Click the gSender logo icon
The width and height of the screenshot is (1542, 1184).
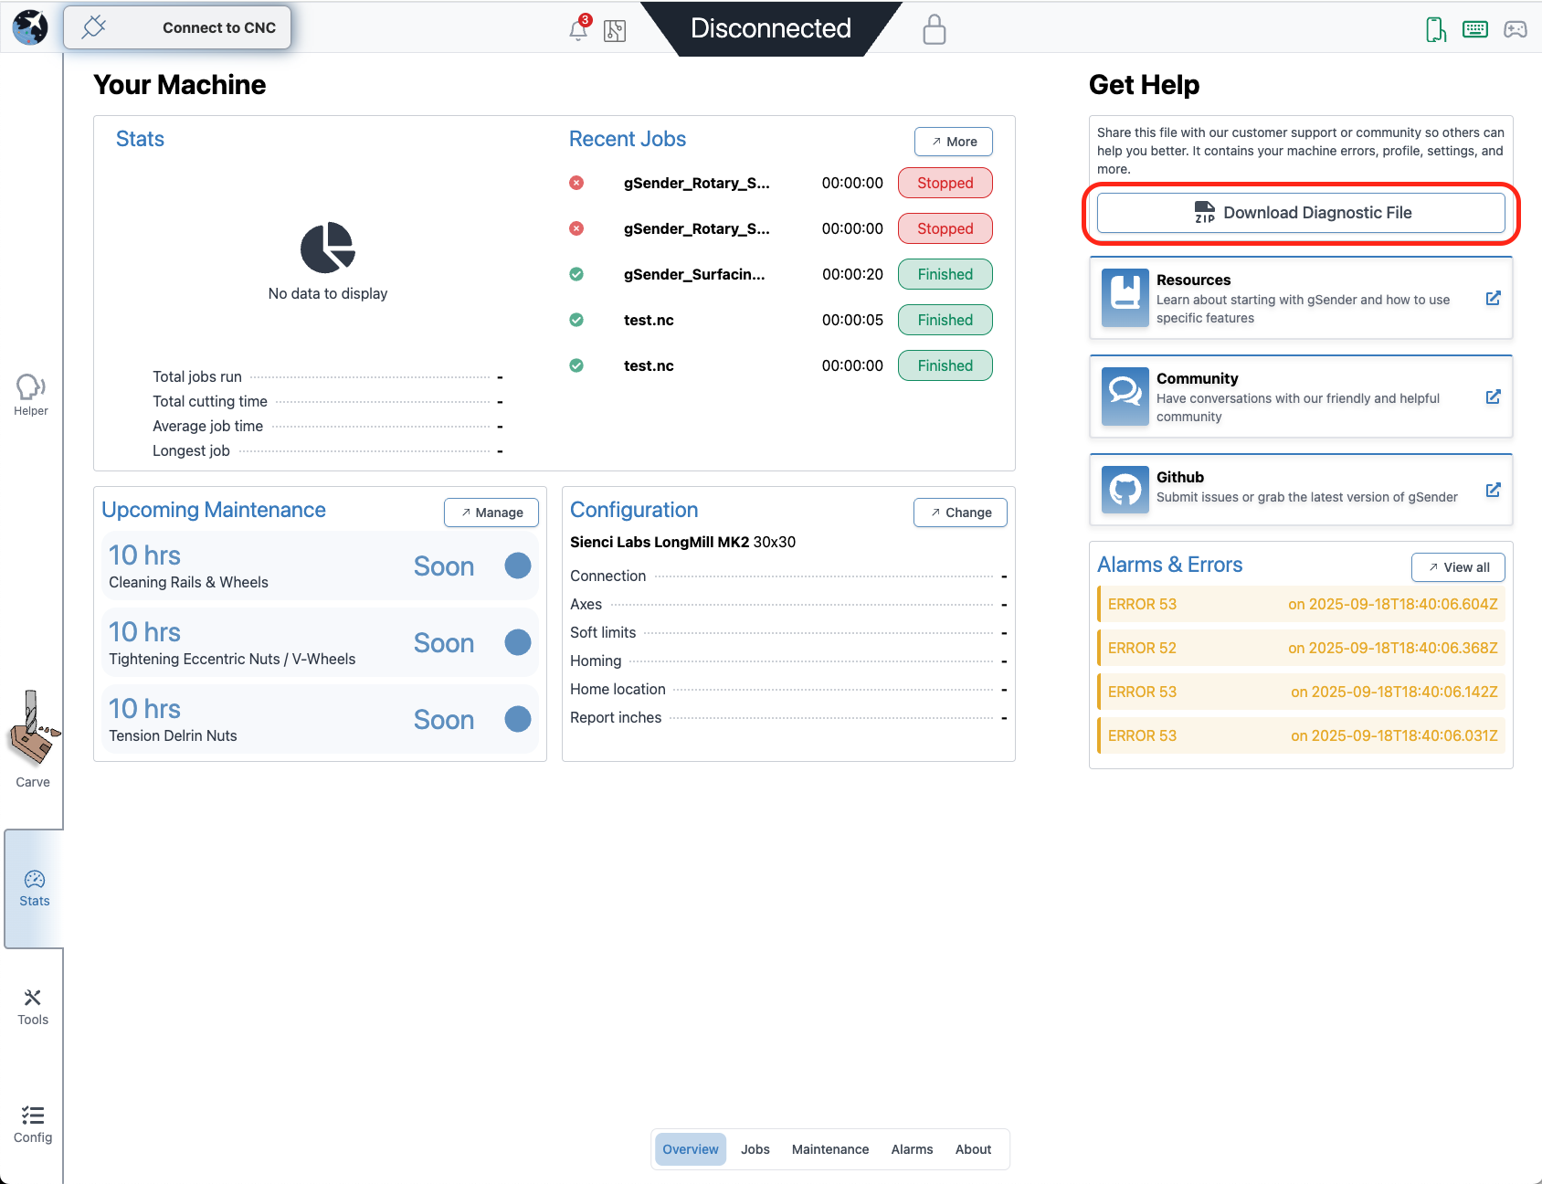click(30, 27)
